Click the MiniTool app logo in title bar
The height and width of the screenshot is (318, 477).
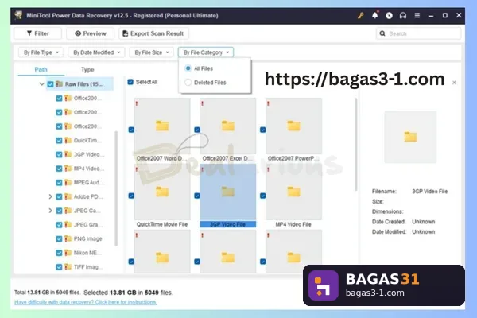tap(18, 15)
